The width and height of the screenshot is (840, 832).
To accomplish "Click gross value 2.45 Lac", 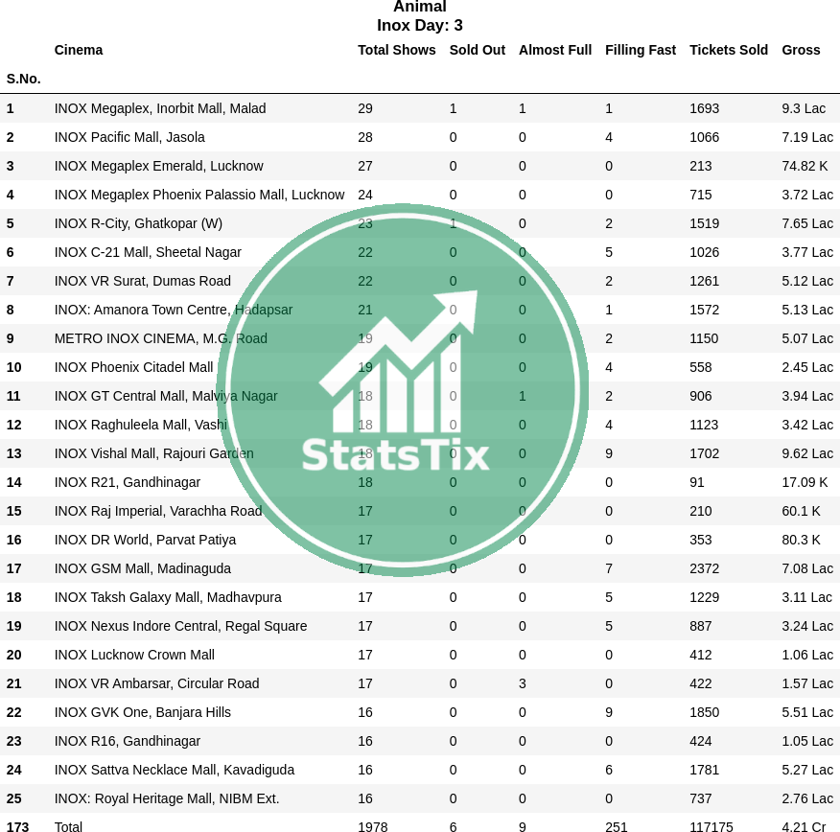I will coord(807,367).
